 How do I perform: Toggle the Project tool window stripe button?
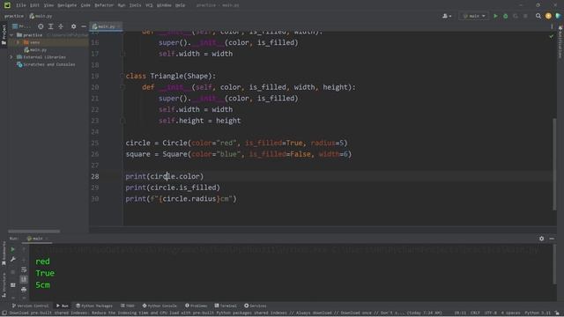pos(4,35)
